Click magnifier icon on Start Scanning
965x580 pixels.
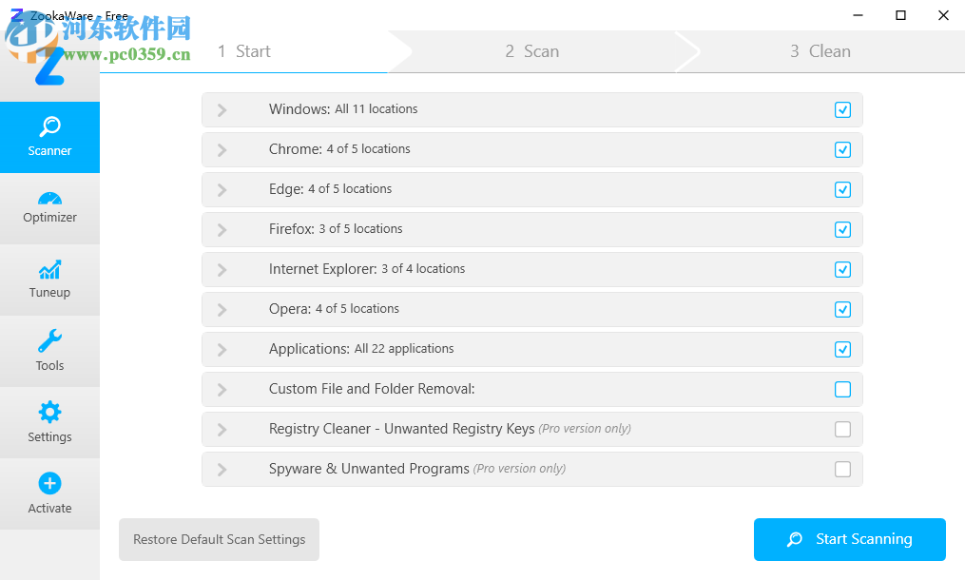point(795,540)
